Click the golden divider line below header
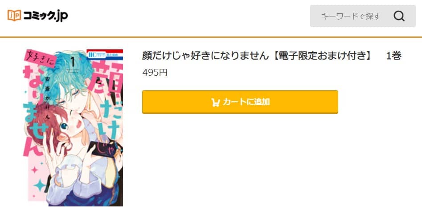The image size is (422, 218). pos(211,37)
